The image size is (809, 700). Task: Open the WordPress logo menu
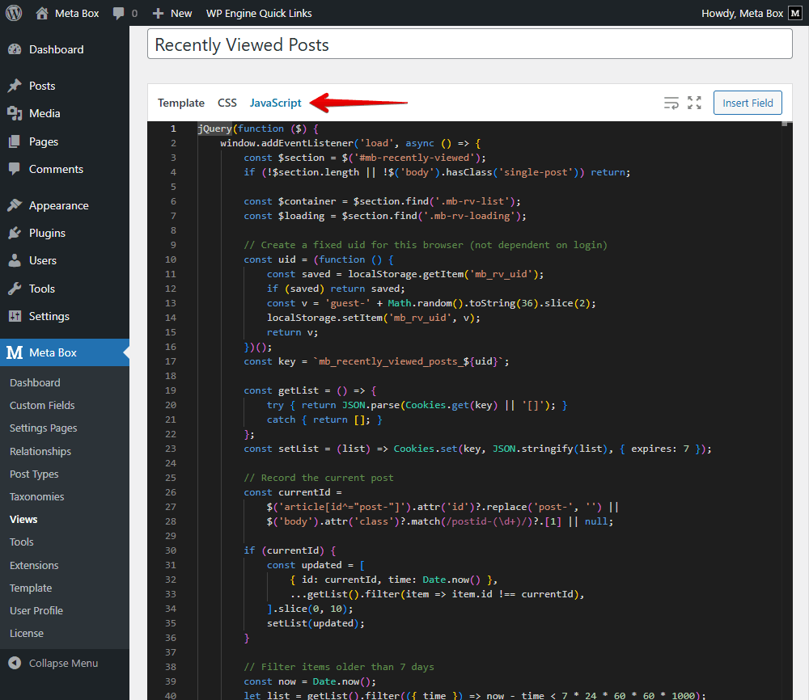(12, 13)
